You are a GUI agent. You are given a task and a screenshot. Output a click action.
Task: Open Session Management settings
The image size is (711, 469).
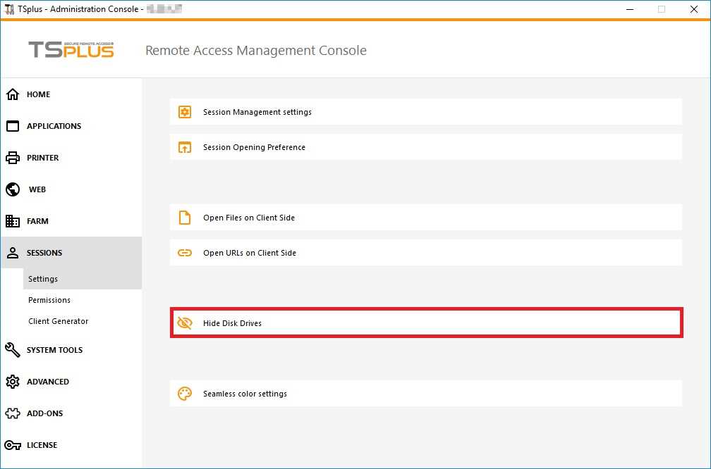click(257, 112)
